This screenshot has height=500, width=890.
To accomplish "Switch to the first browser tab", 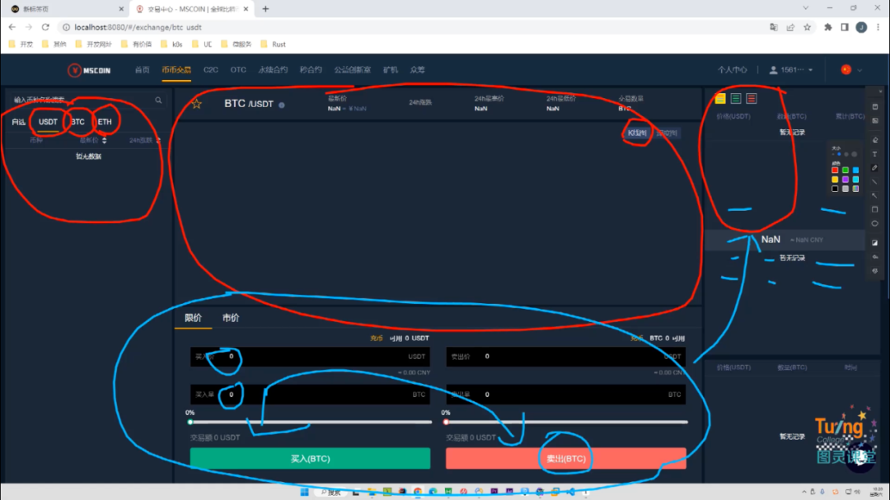I will pyautogui.click(x=65, y=9).
